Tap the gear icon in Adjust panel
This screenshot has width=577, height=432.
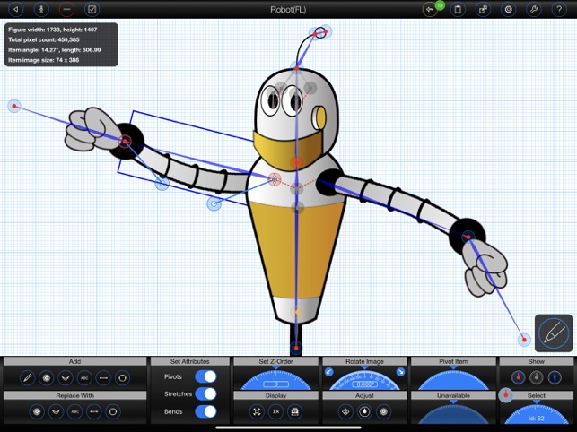click(384, 411)
